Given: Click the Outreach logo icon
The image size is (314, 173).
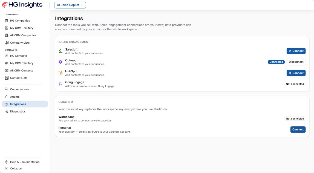Looking at the screenshot, I should click(61, 62).
